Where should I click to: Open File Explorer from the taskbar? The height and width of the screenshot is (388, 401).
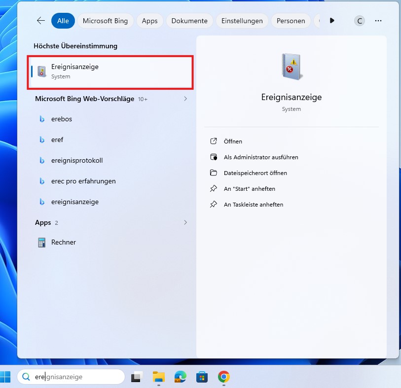(x=159, y=377)
